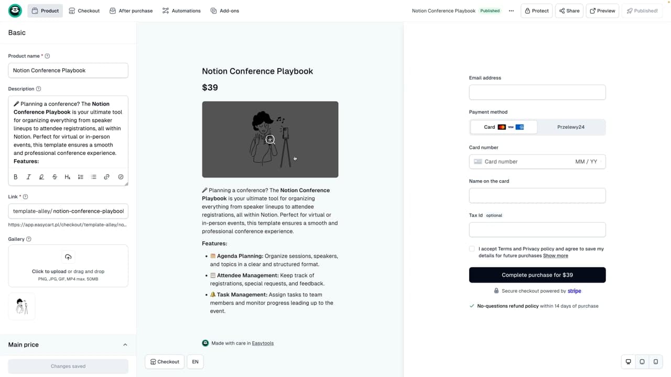Select Przelewy24 payment method
Viewport: 671px width, 377px height.
(x=571, y=127)
